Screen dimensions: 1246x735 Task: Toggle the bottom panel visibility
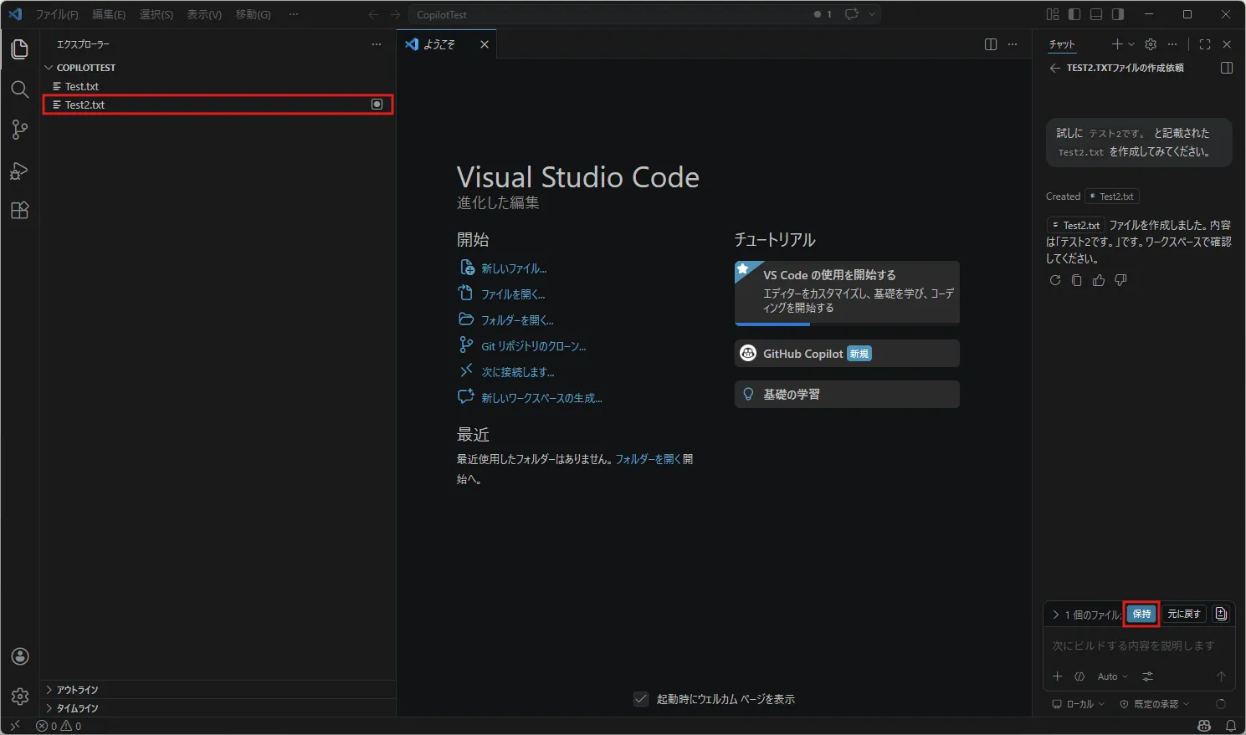(1096, 14)
